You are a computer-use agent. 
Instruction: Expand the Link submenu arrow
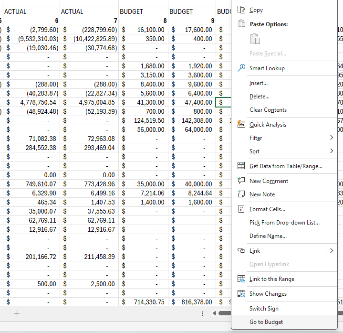332,250
